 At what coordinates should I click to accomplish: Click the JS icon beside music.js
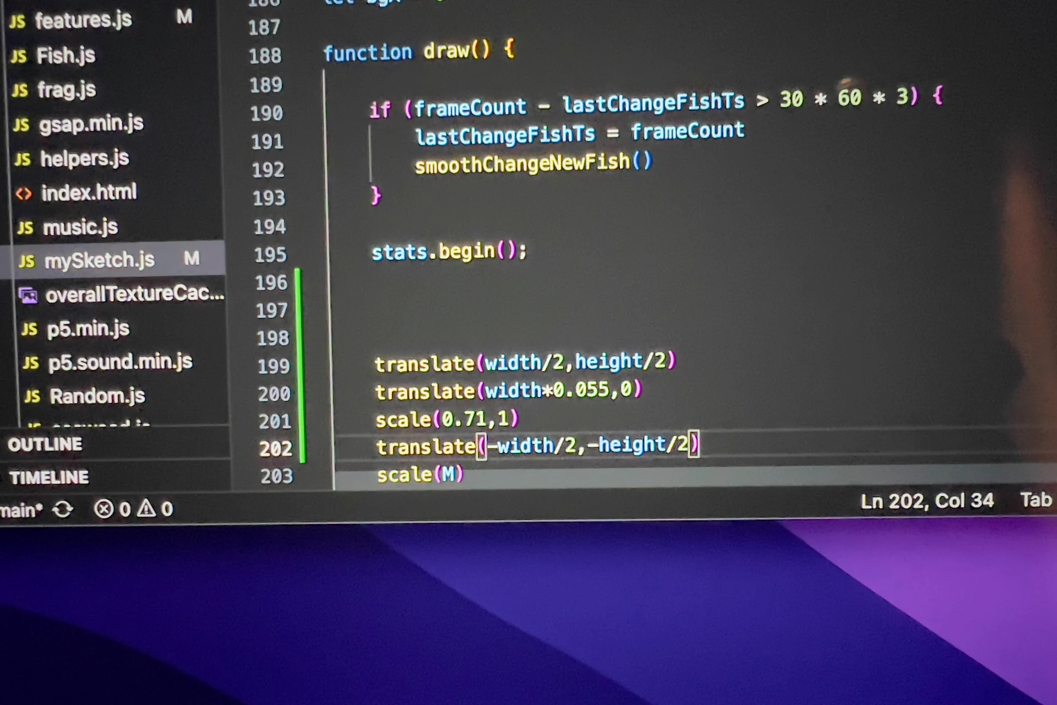25,227
